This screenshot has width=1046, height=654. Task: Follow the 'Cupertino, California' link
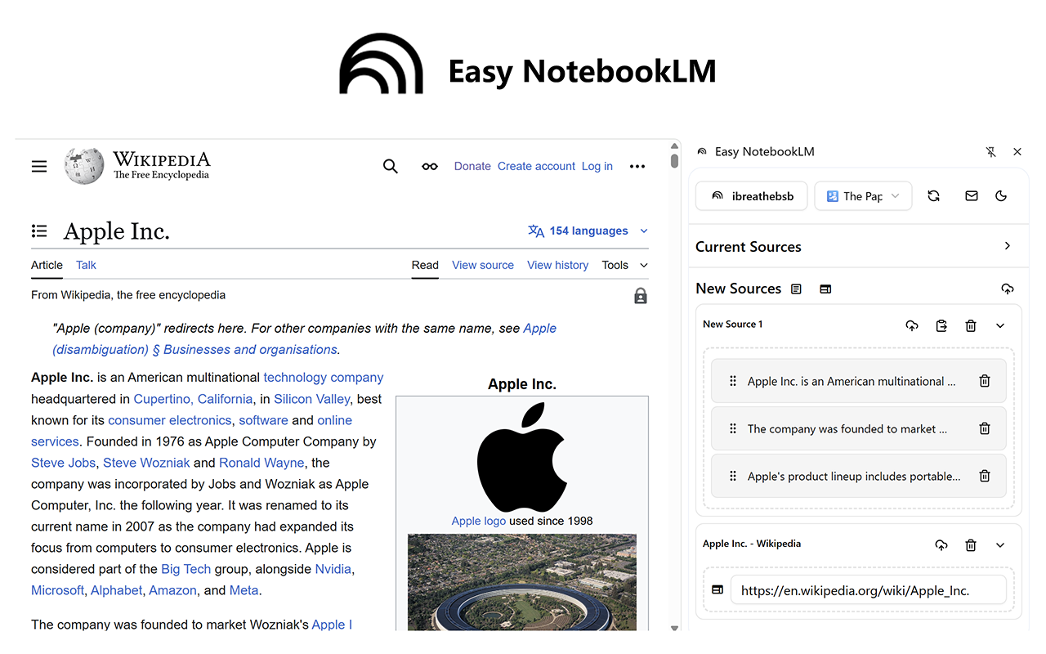pyautogui.click(x=193, y=398)
